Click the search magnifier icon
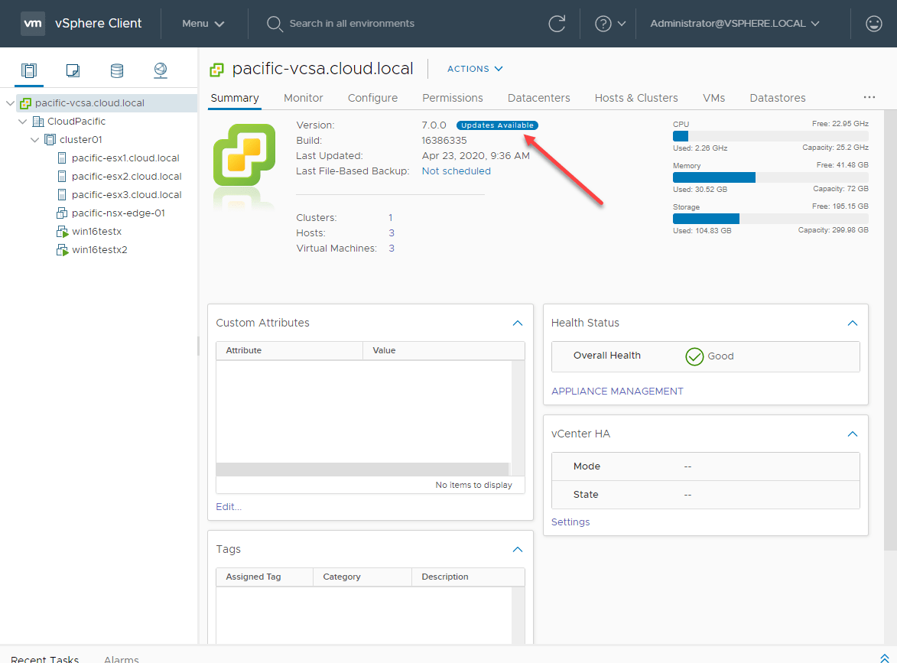 [275, 24]
